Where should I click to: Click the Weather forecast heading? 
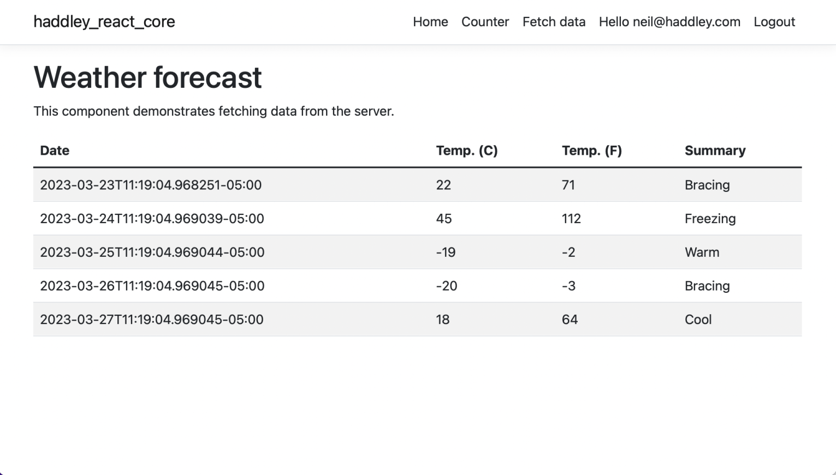147,77
